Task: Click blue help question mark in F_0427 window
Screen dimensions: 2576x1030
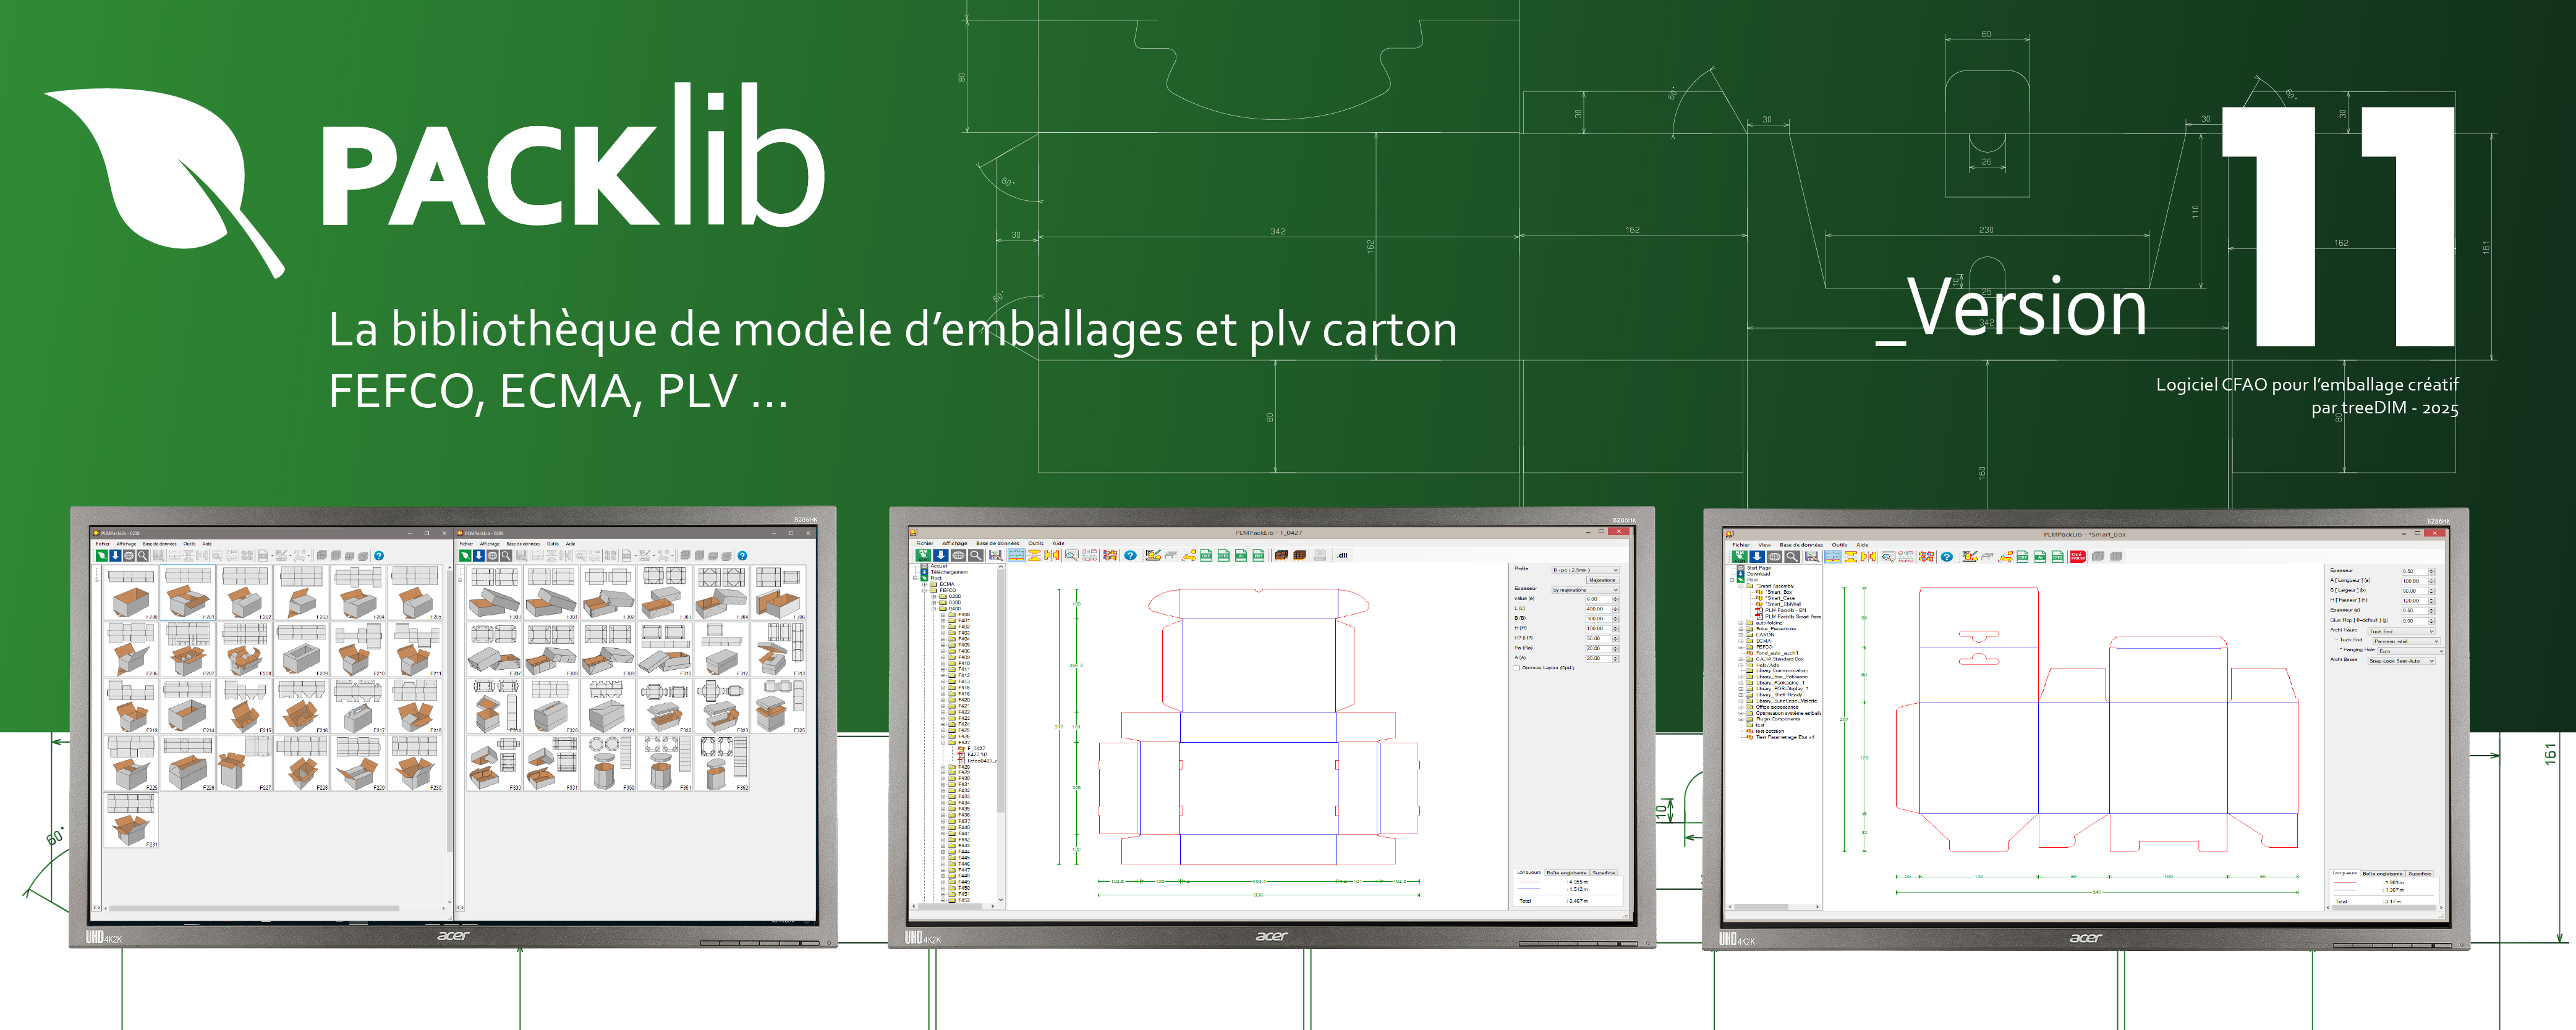Action: 1131,555
